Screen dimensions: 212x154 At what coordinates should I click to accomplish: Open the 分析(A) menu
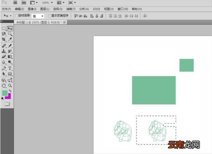84,9
